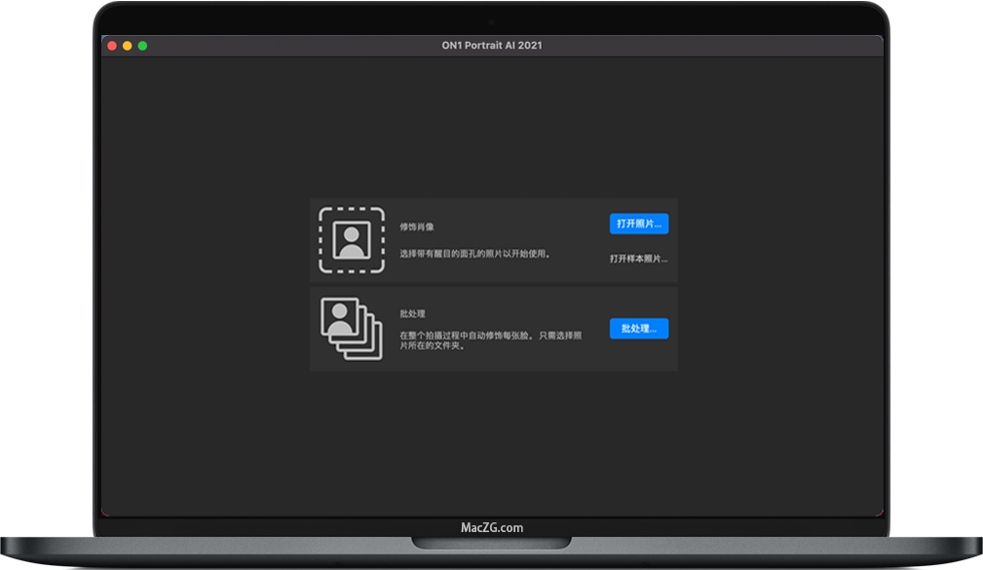This screenshot has width=983, height=570.
Task: Start batch processing with 批处理... button
Action: tap(638, 329)
